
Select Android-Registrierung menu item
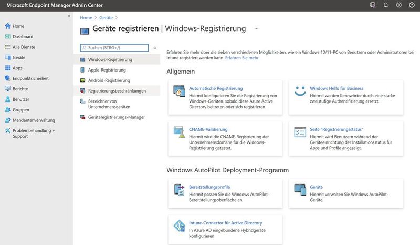[117, 80]
